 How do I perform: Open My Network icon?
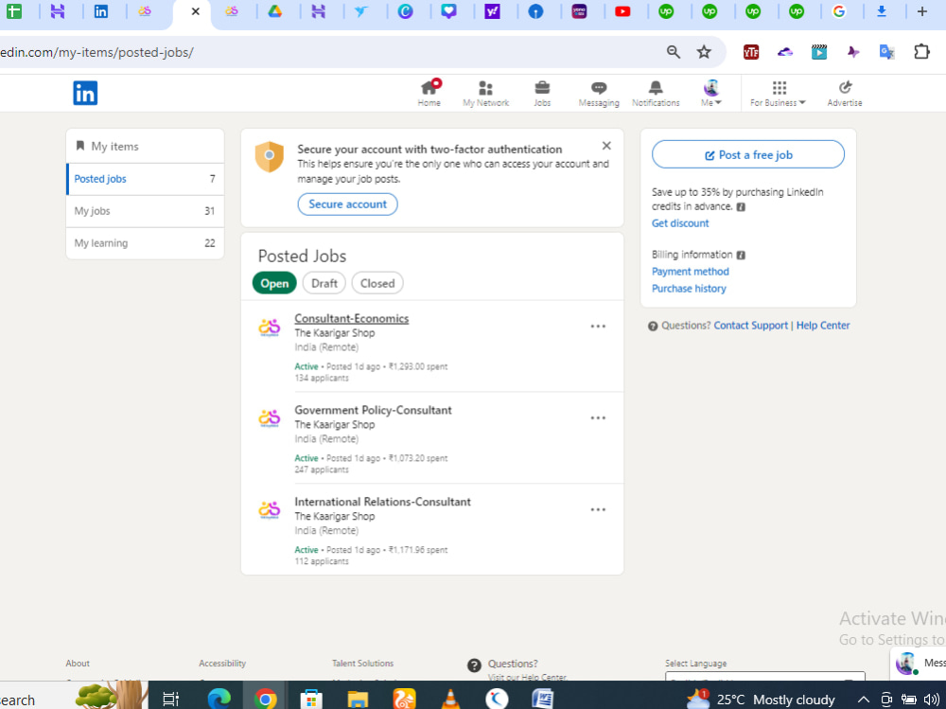point(485,88)
